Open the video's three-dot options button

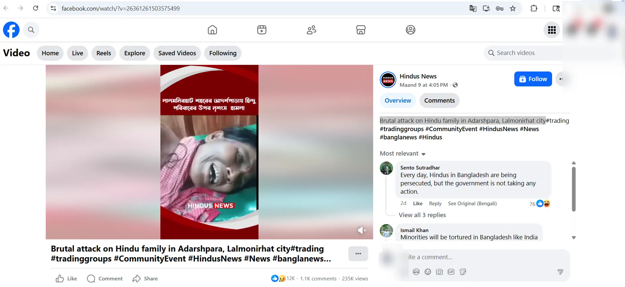[x=358, y=254]
